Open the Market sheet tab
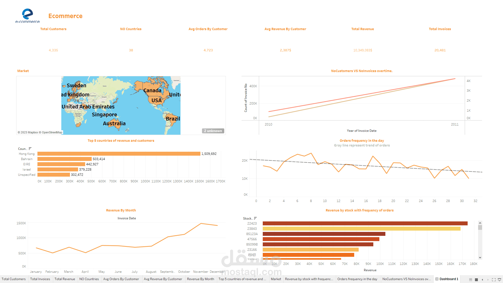The width and height of the screenshot is (503, 283). tap(276, 279)
